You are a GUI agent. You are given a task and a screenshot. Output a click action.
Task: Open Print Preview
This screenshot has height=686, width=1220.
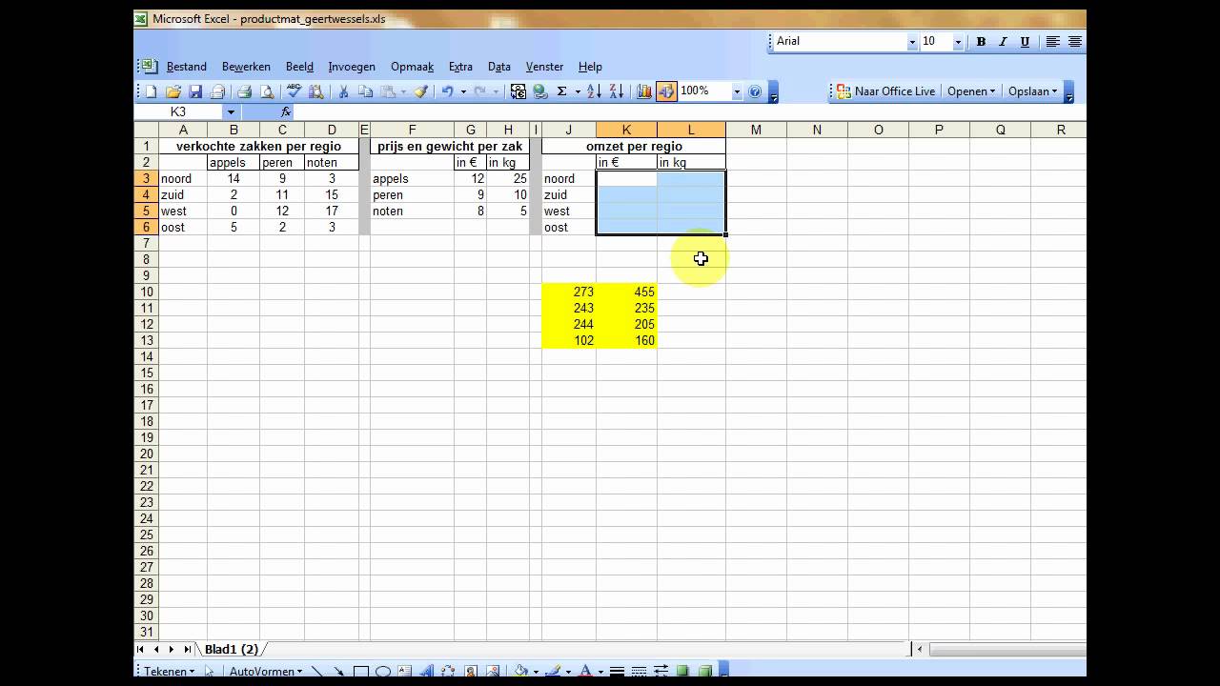(267, 91)
